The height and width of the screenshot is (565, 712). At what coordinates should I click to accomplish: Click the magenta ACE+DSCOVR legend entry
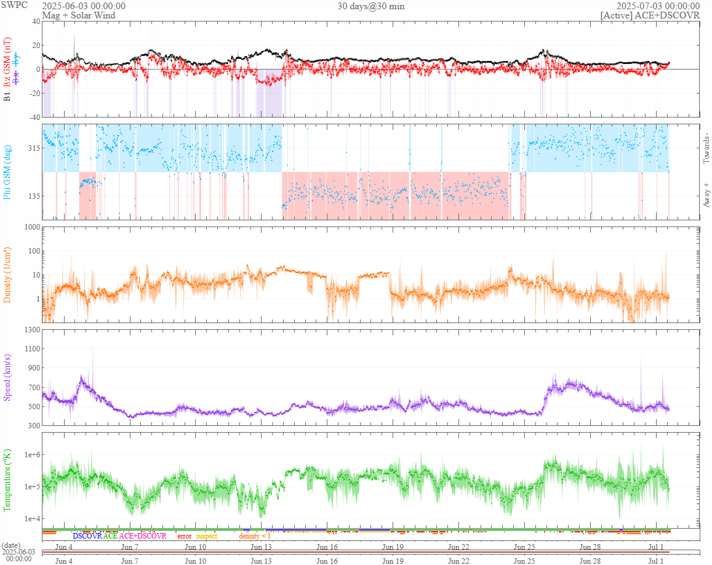tap(143, 536)
